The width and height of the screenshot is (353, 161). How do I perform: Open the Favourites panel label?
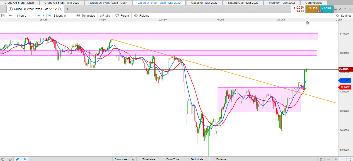coord(121,159)
